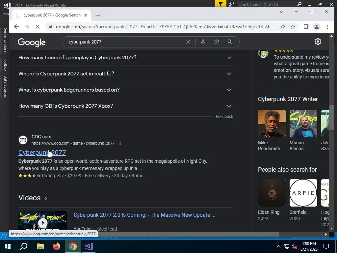Click reviewer cat avatar in review
This screenshot has width=337, height=253.
click(x=263, y=53)
